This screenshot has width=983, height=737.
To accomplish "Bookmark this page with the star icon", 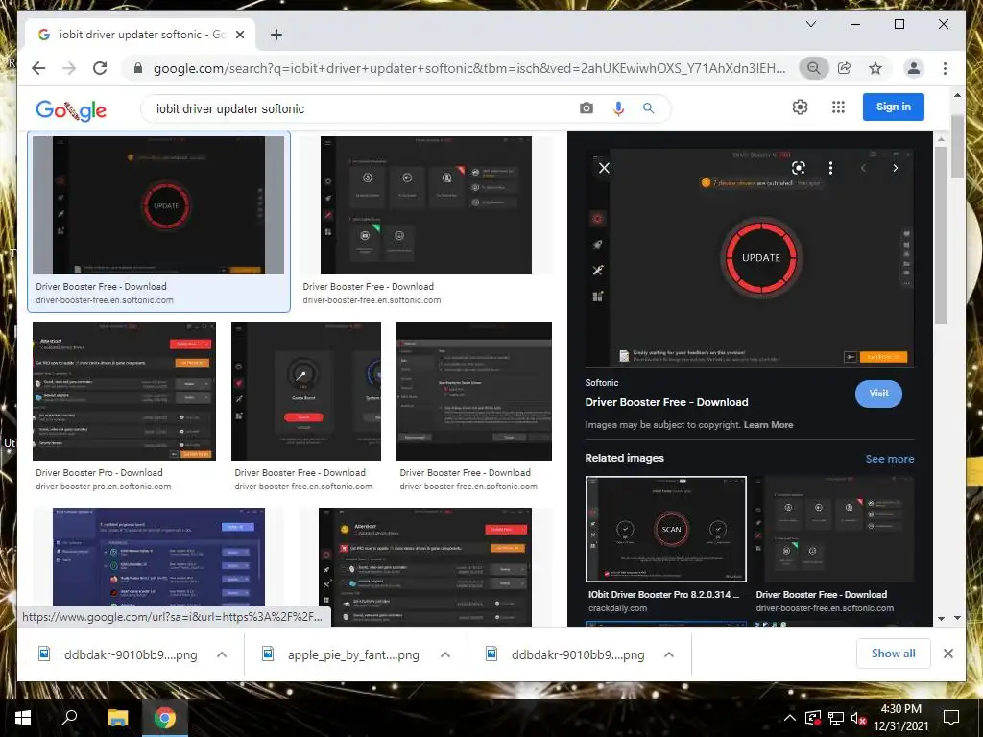I will tap(875, 68).
